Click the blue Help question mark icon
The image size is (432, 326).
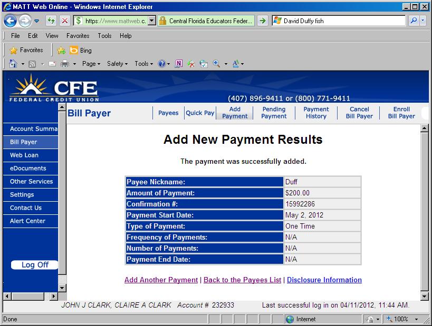162,64
